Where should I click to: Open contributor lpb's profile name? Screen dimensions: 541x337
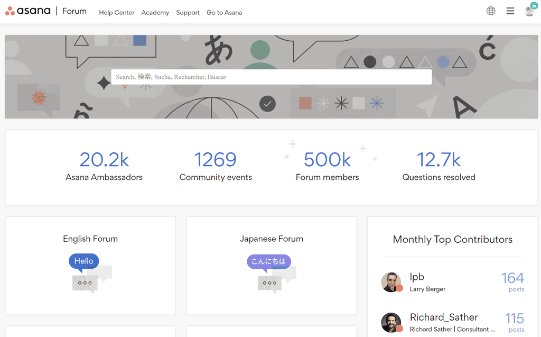click(x=417, y=277)
